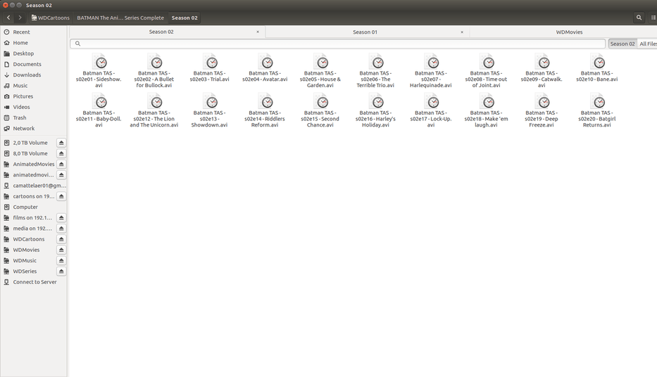Viewport: 657px width, 377px height.
Task: Unmount WDCartoons using its eject button
Action: tap(61, 239)
